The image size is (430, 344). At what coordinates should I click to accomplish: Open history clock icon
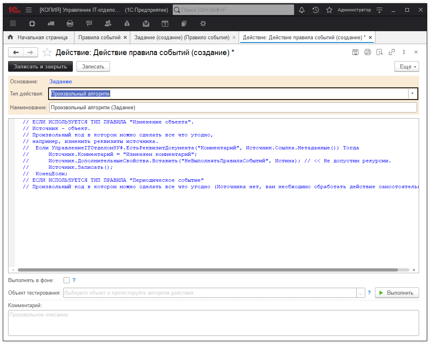pos(316,10)
